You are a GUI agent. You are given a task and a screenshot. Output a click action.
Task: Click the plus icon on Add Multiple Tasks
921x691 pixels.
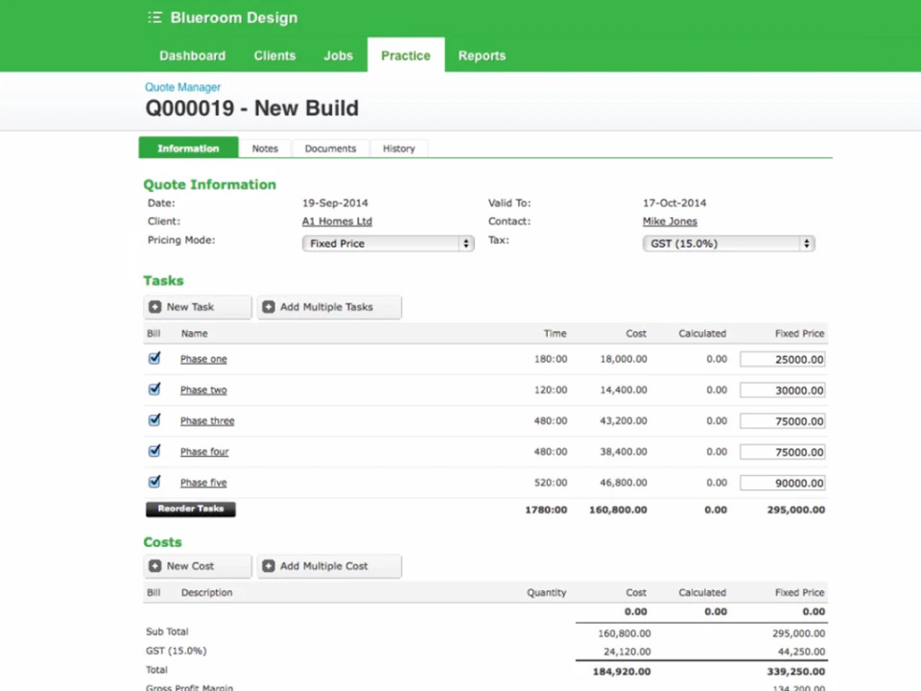pyautogui.click(x=268, y=306)
